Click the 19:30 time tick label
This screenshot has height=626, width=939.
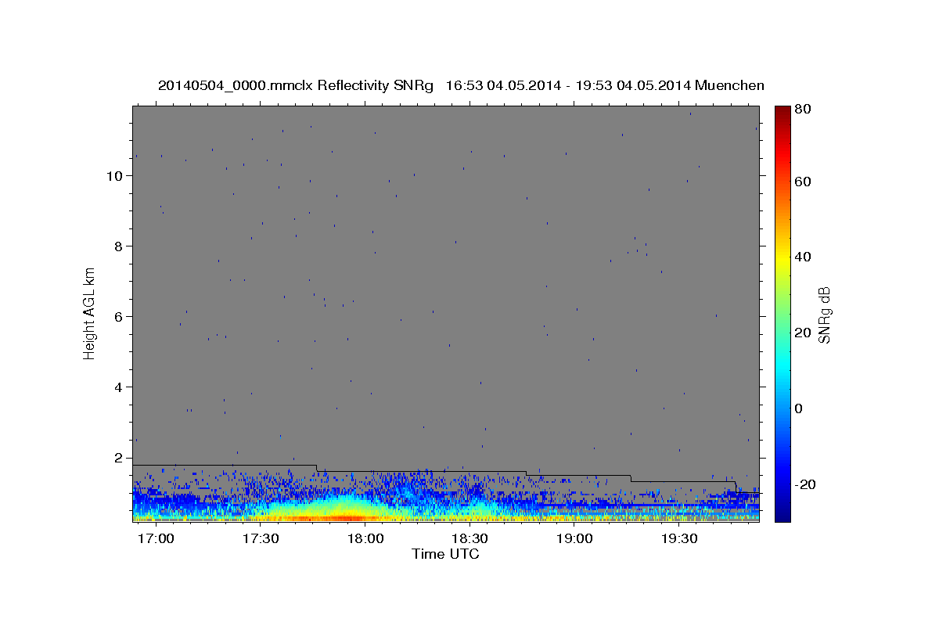point(678,539)
